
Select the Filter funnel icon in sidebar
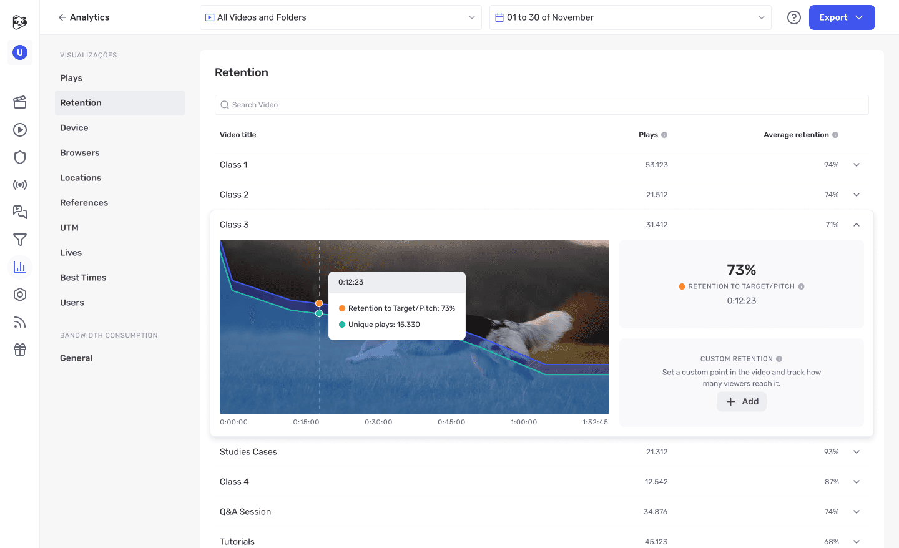(x=19, y=240)
